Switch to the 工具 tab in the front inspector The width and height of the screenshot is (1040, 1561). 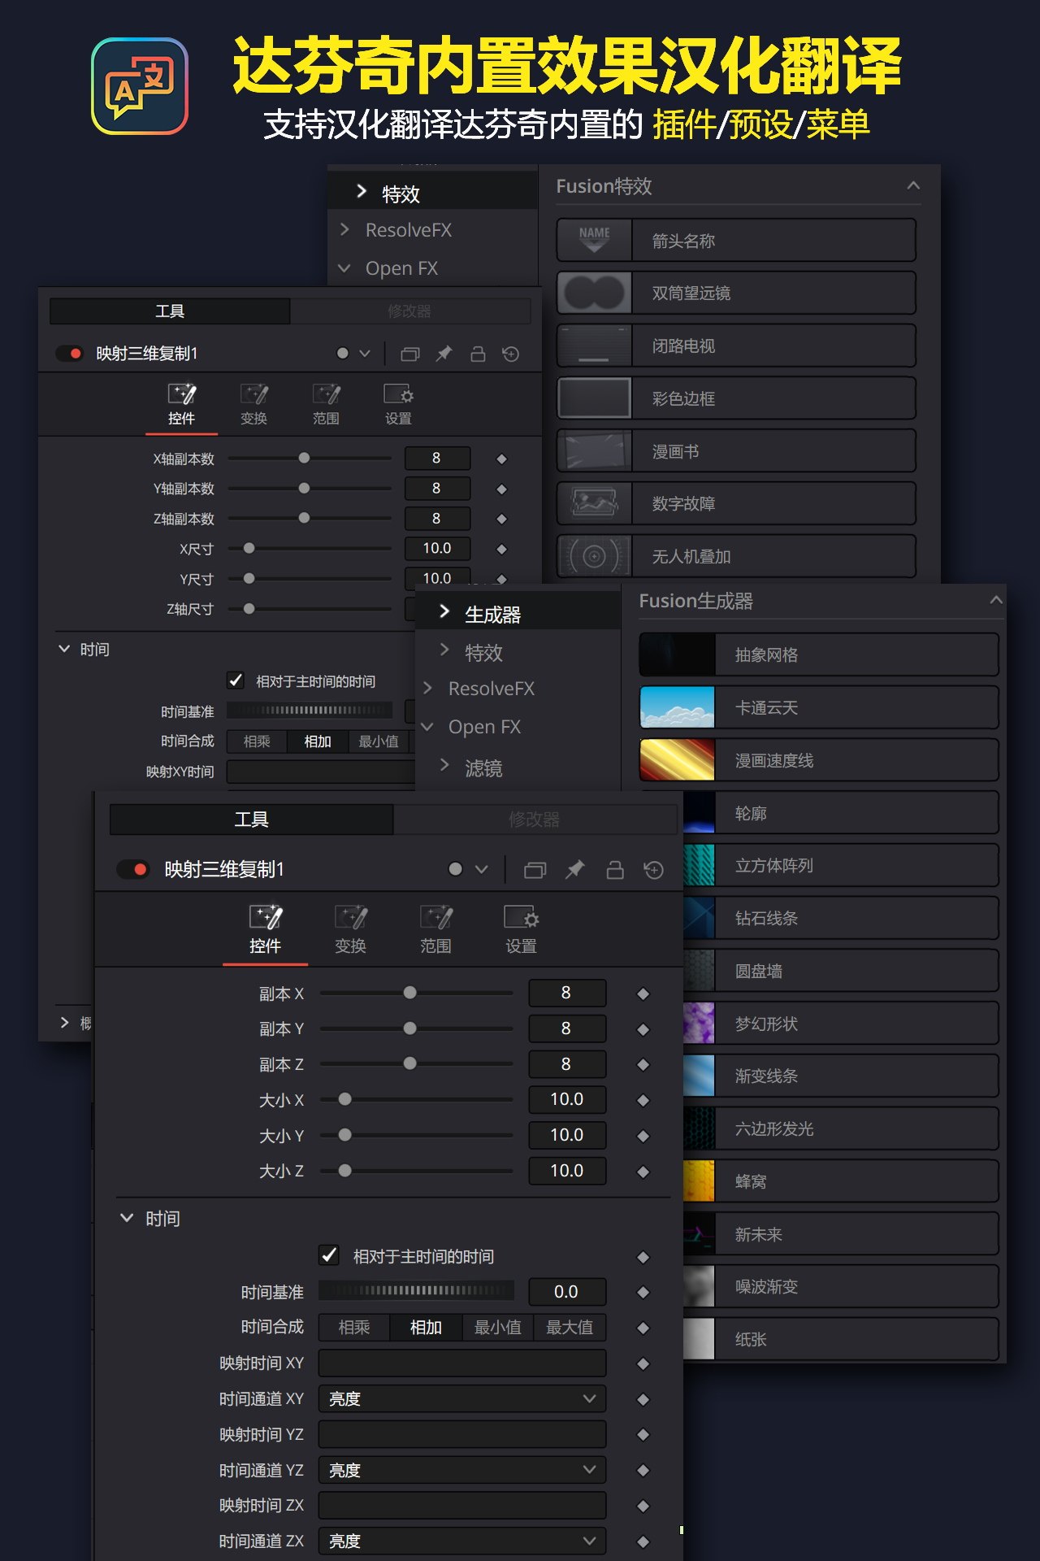point(251,820)
